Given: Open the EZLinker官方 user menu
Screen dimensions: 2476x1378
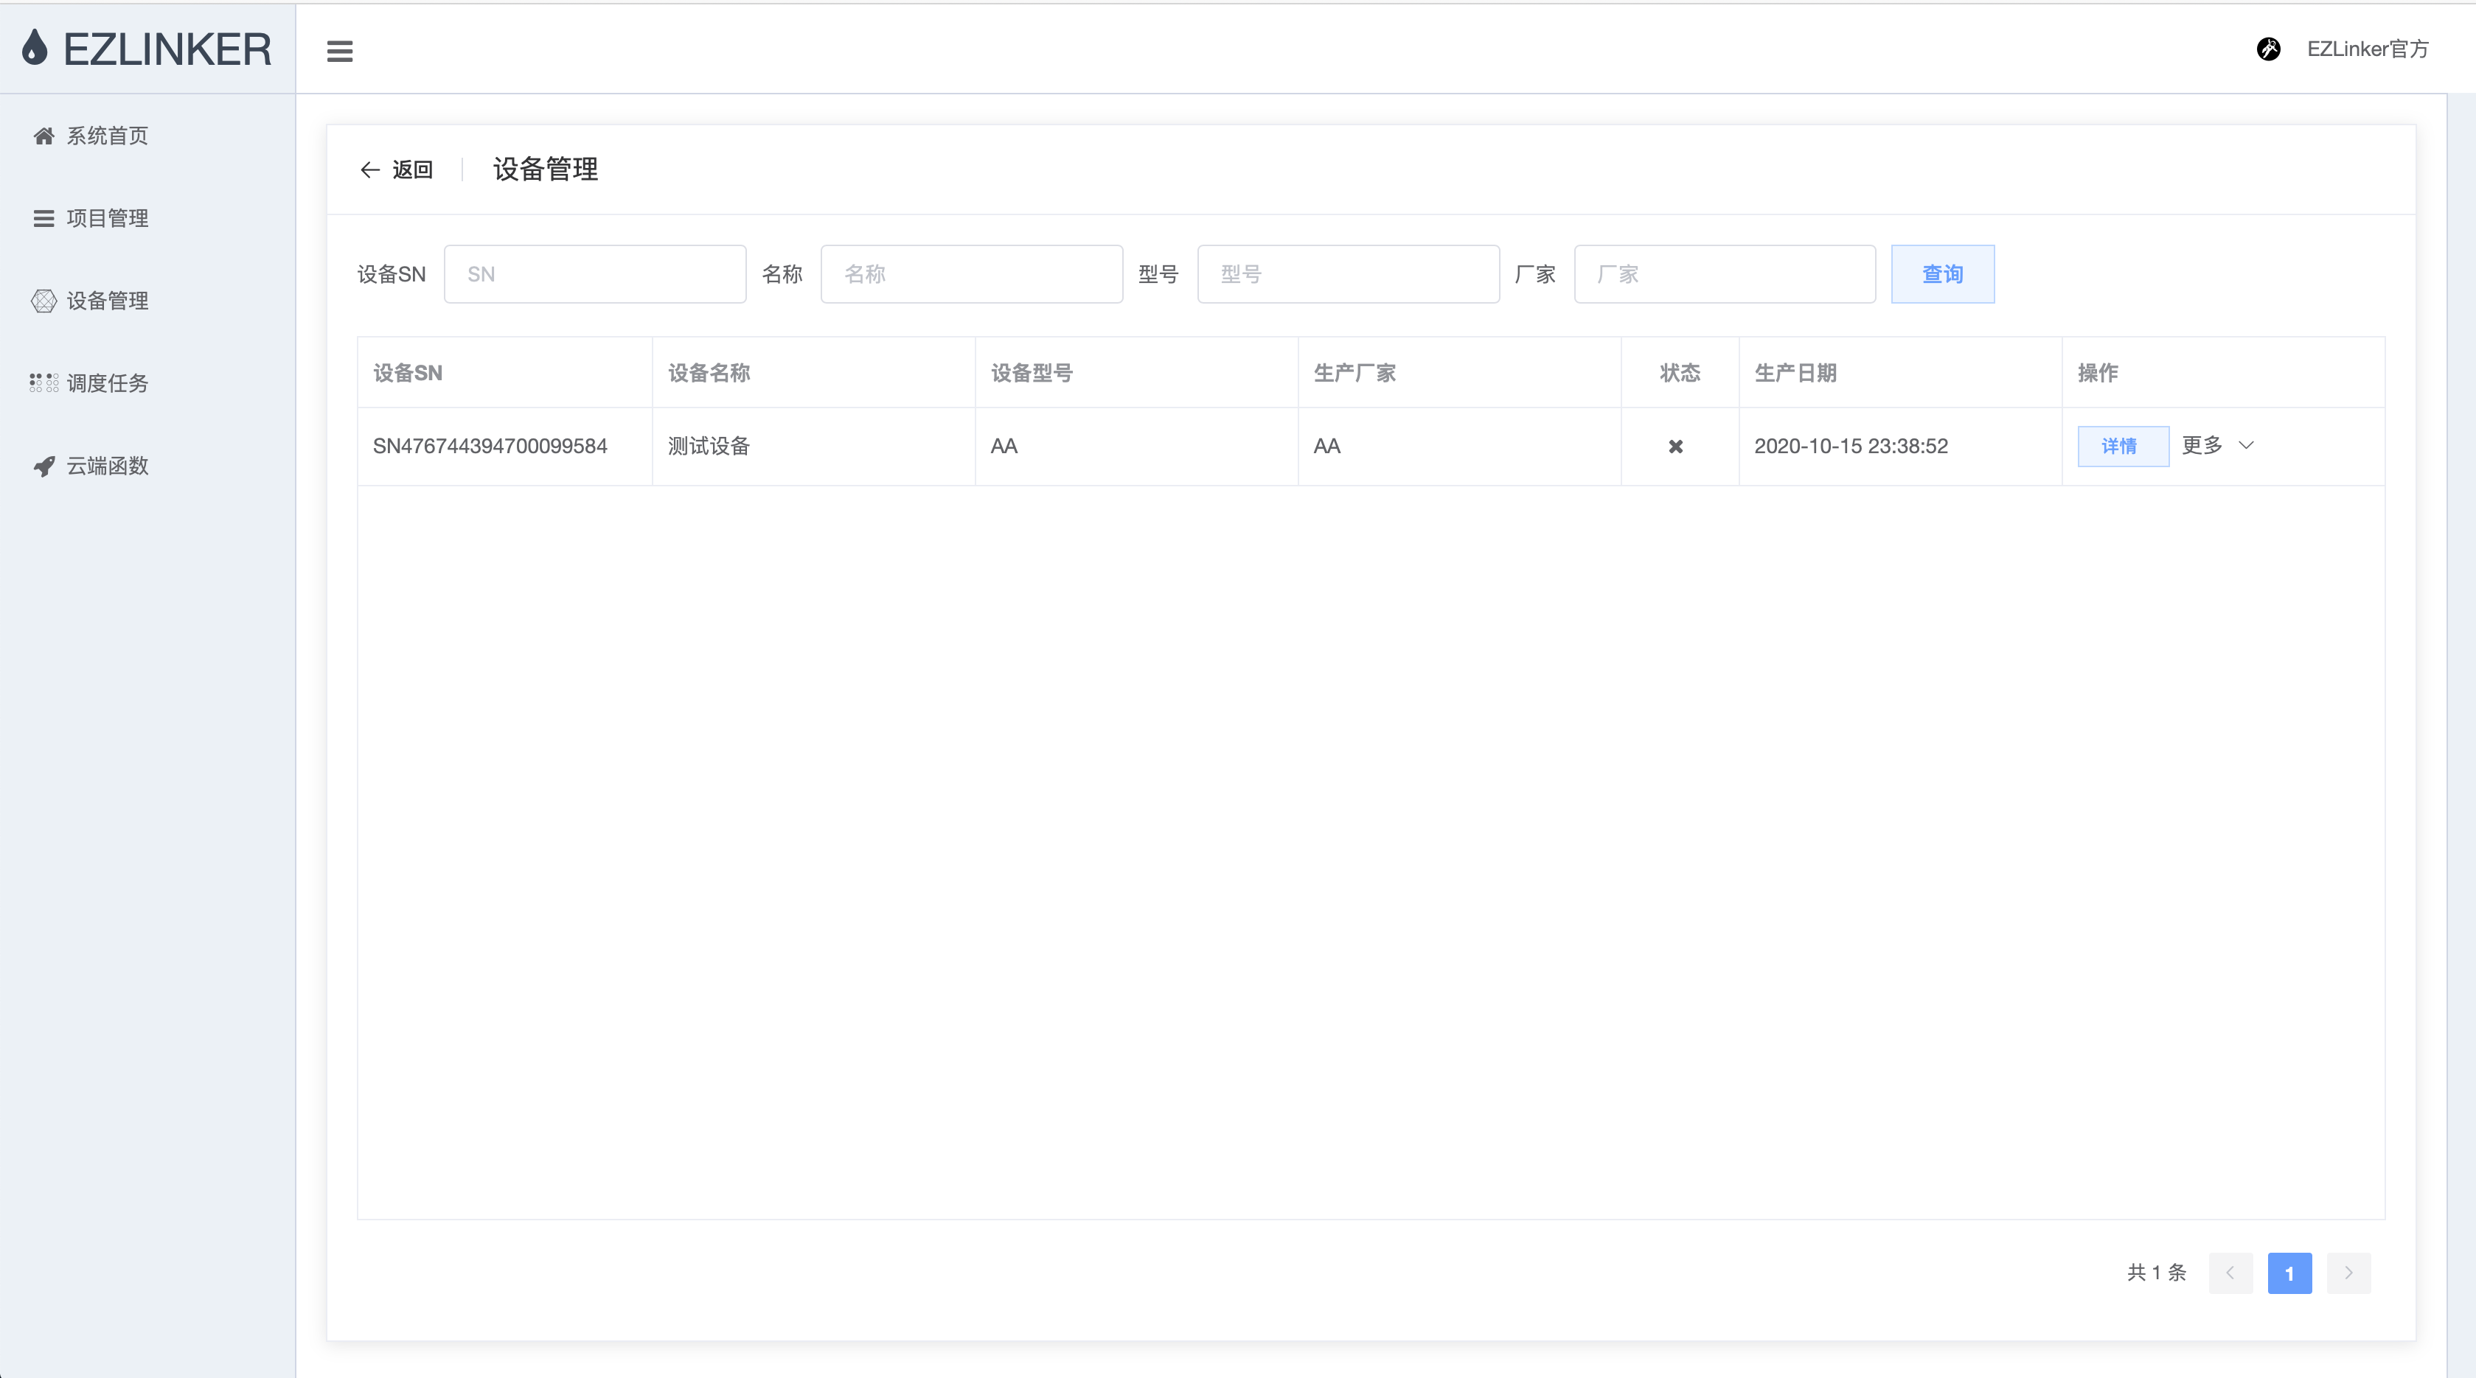Looking at the screenshot, I should coord(2368,49).
